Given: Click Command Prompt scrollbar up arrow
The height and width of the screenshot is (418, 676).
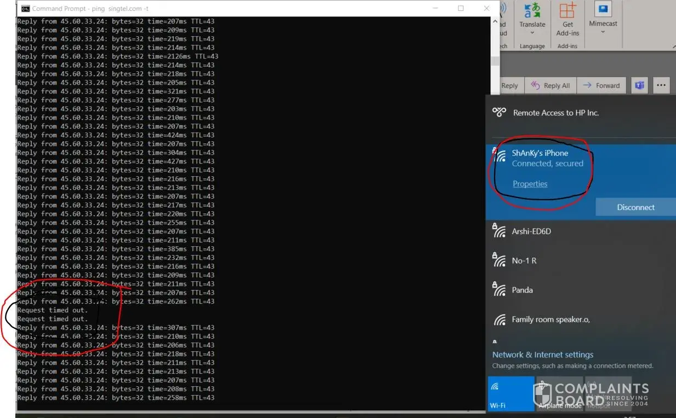Looking at the screenshot, I should point(495,22).
